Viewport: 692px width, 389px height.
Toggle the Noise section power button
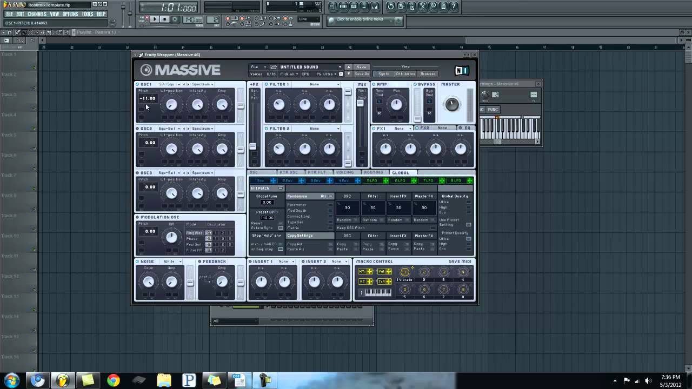click(x=137, y=261)
